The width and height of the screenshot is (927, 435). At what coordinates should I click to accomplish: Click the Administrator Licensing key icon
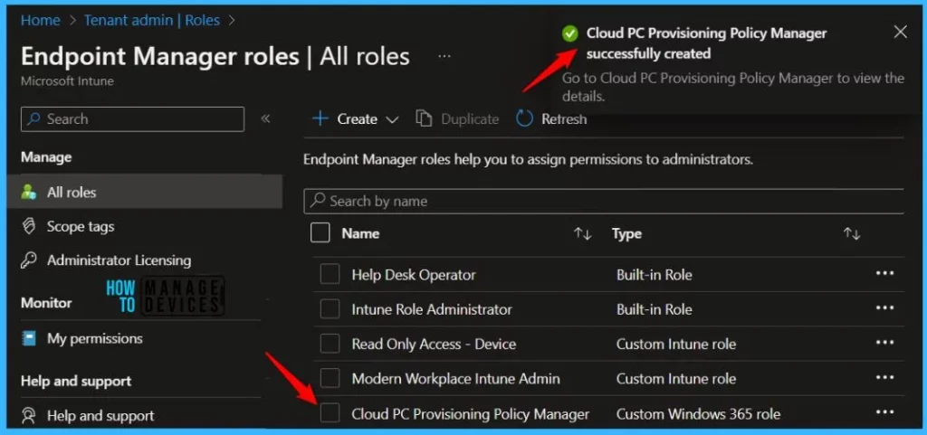28,260
